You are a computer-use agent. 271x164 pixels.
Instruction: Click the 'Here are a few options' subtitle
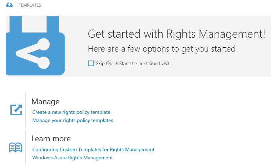point(162,49)
